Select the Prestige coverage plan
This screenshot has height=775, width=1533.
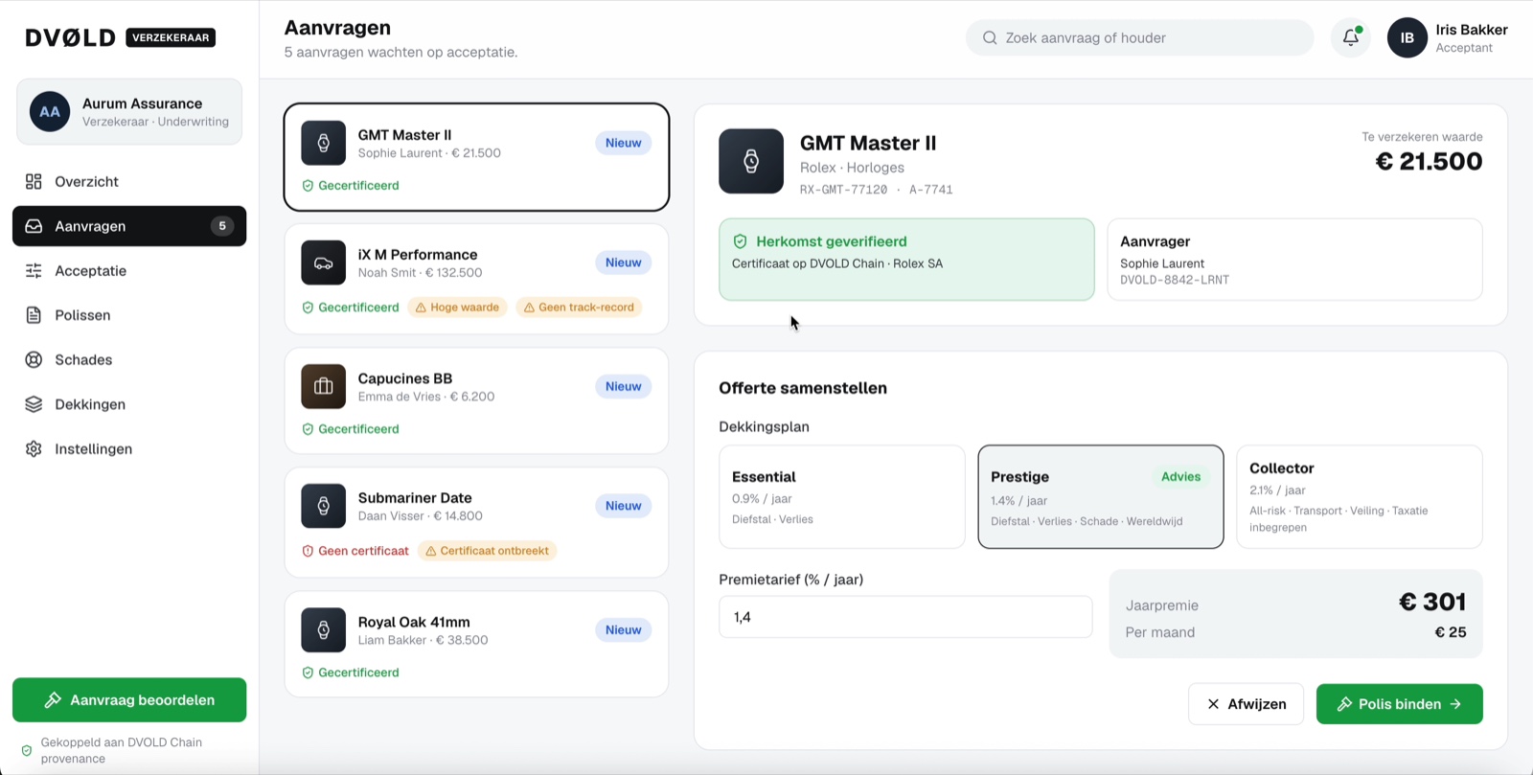point(1101,496)
